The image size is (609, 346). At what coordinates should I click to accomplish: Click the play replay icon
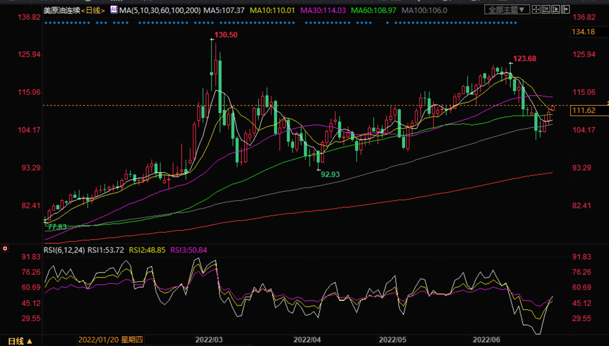coord(556,9)
